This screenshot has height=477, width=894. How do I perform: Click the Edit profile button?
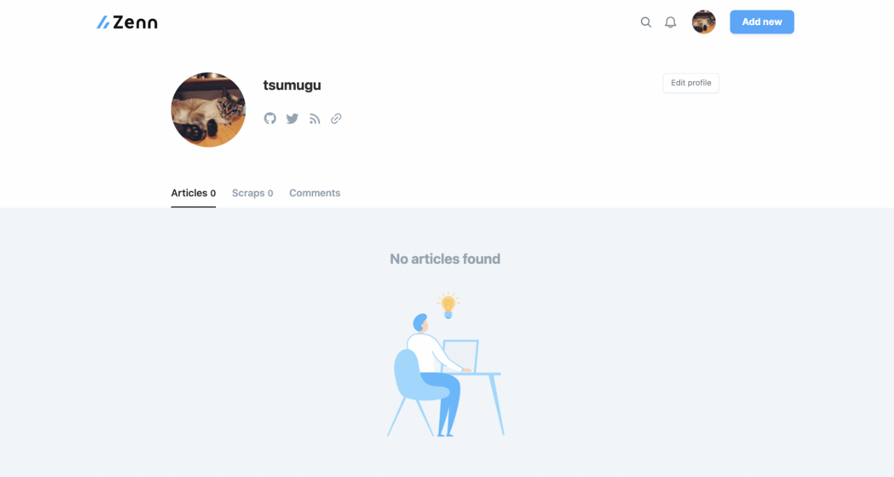pos(691,83)
